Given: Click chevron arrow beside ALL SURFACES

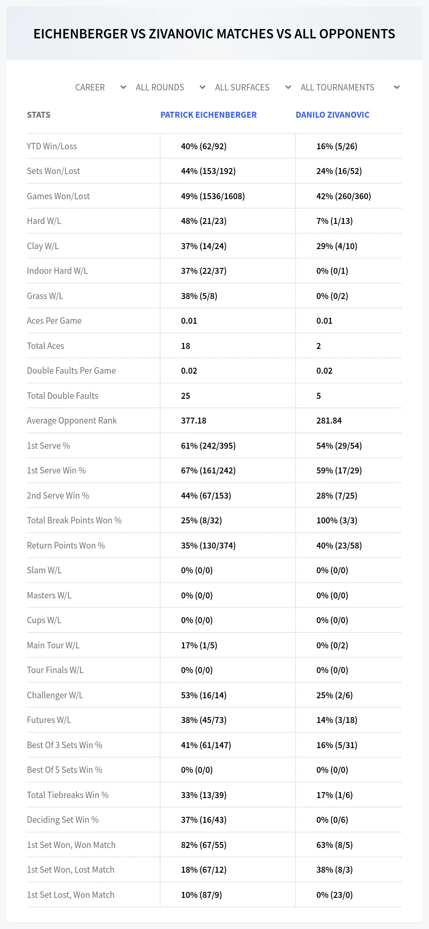Looking at the screenshot, I should point(288,87).
